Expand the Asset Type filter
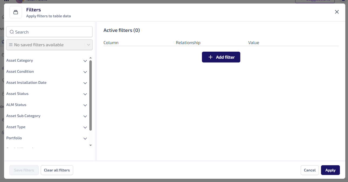 (x=85, y=127)
